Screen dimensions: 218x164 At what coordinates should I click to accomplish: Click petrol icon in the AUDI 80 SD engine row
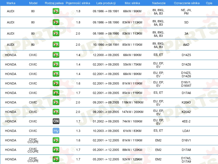pos(56,22)
